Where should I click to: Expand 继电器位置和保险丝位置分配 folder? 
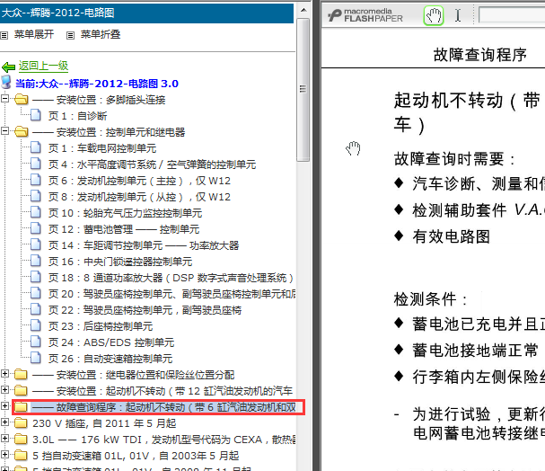pyautogui.click(x=4, y=374)
